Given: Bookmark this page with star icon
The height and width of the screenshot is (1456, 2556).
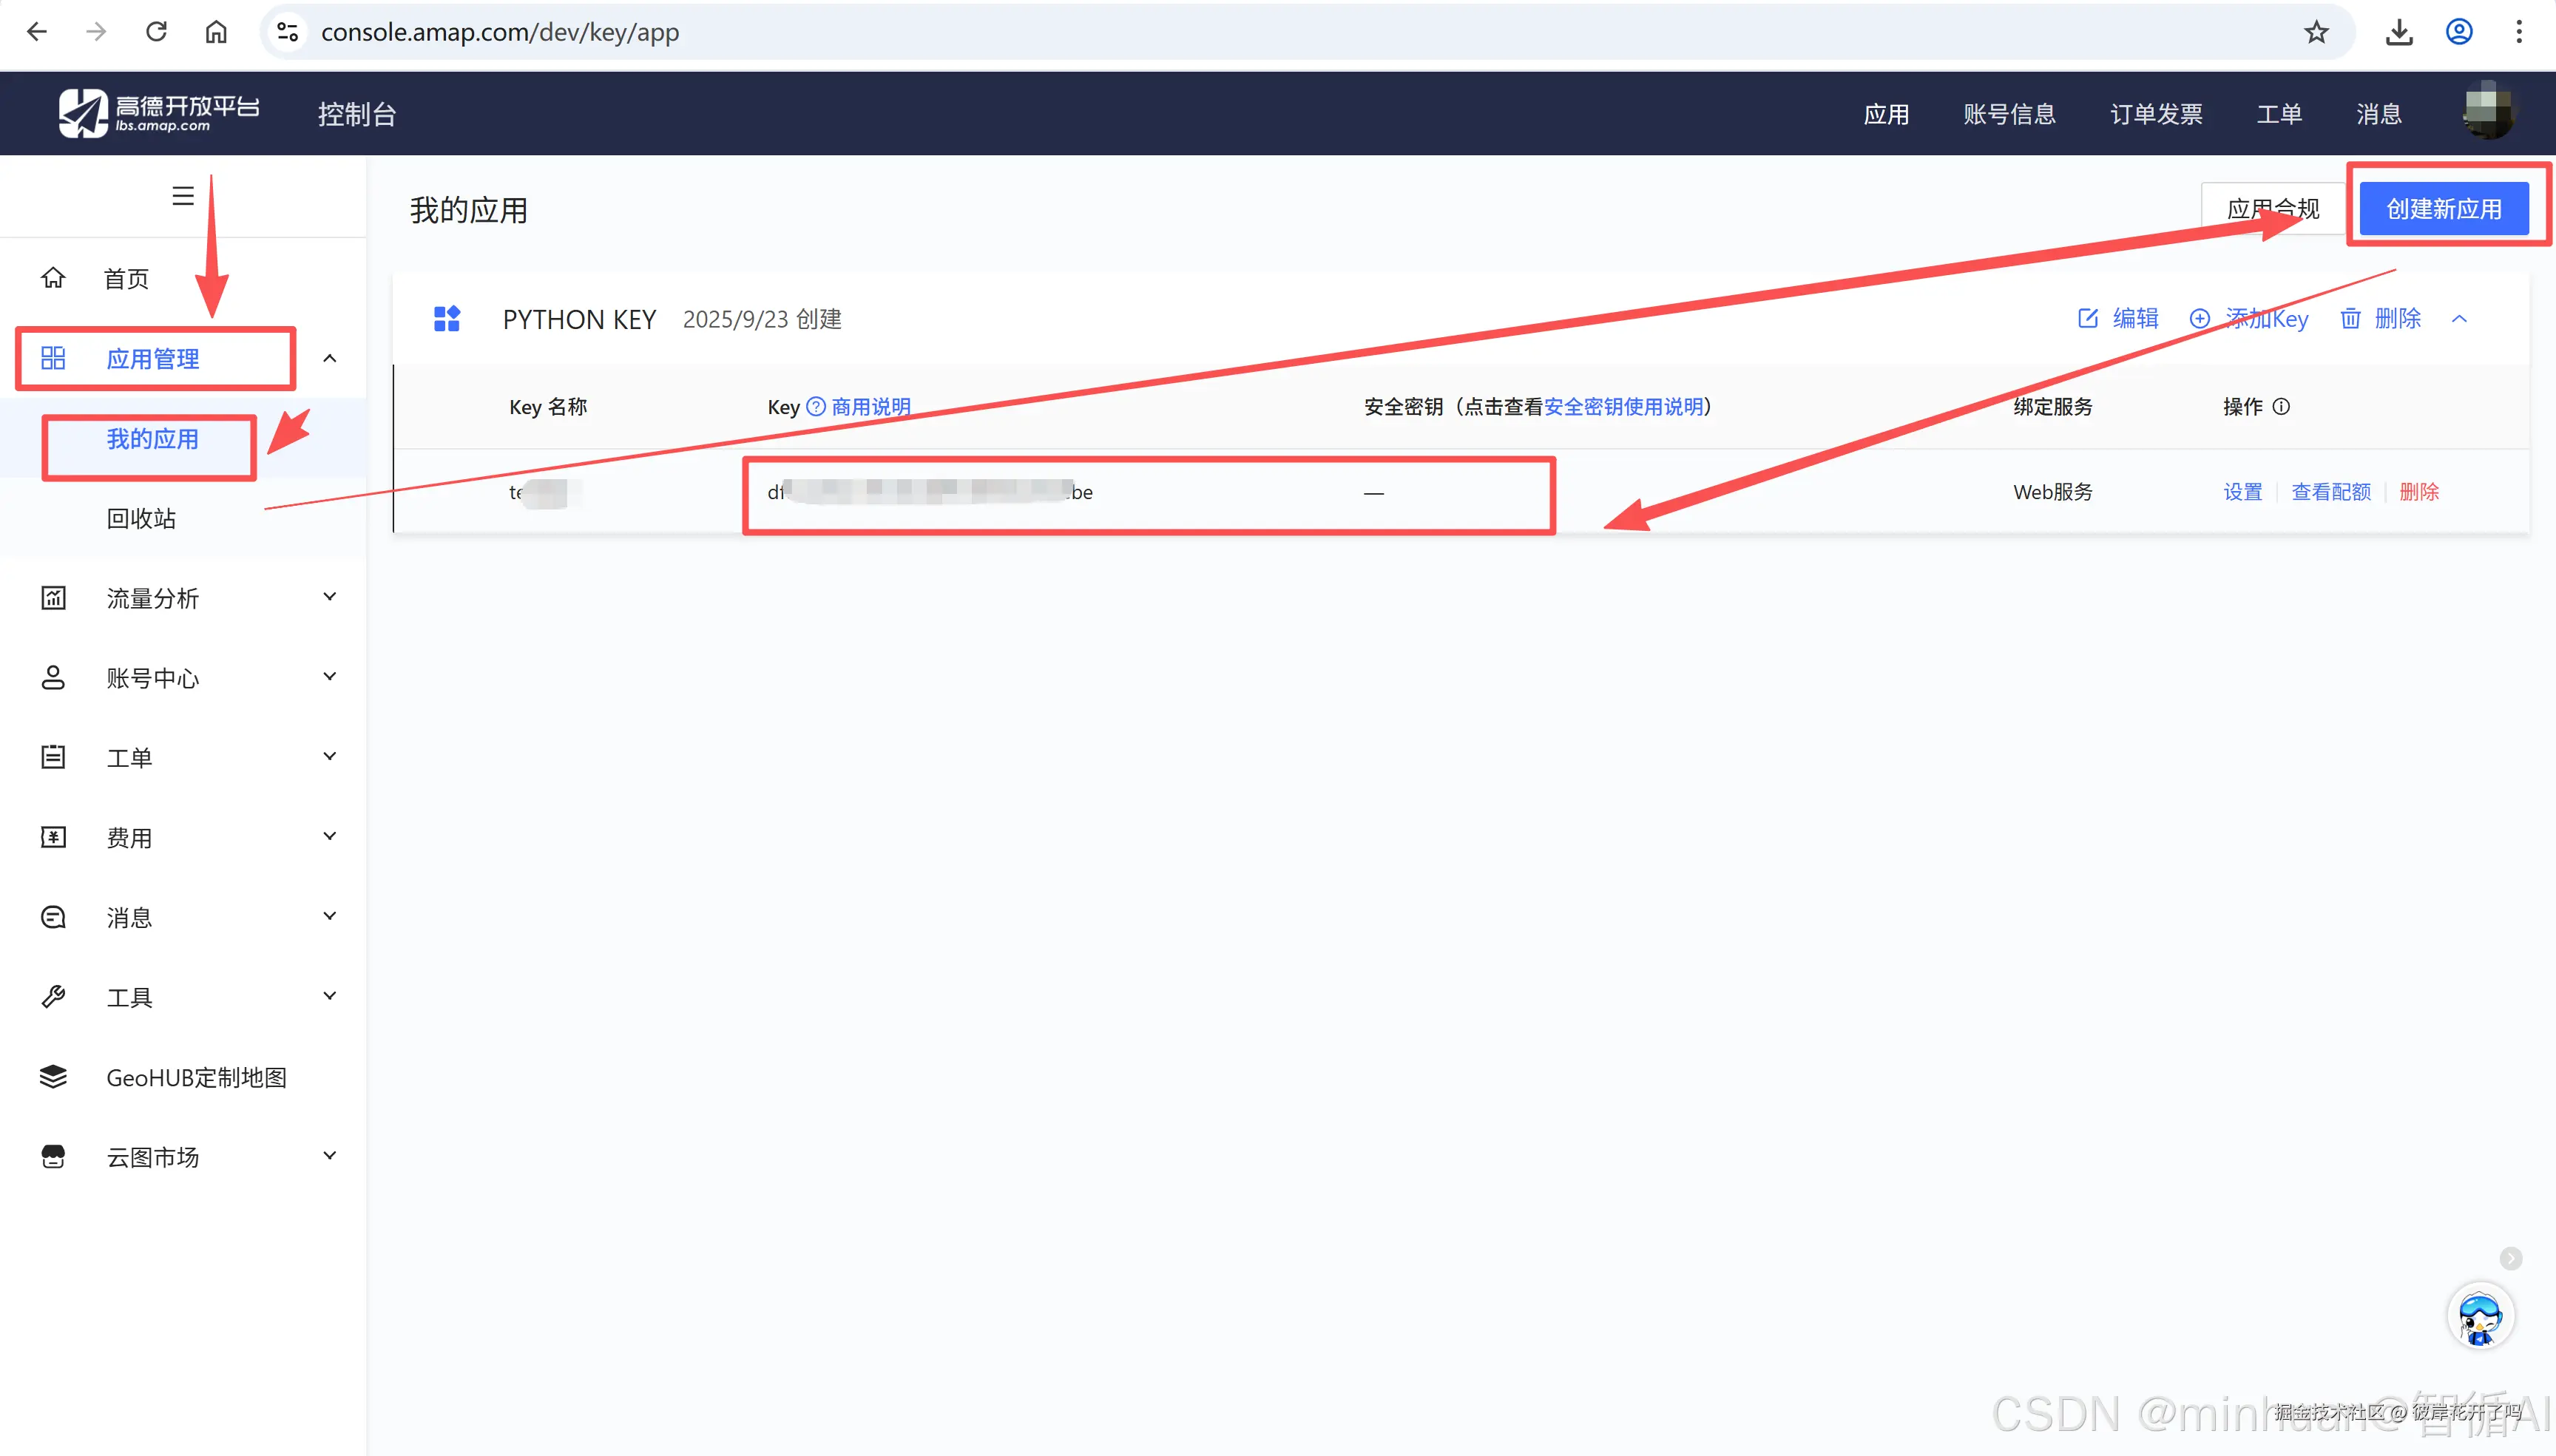Looking at the screenshot, I should click(x=2316, y=32).
